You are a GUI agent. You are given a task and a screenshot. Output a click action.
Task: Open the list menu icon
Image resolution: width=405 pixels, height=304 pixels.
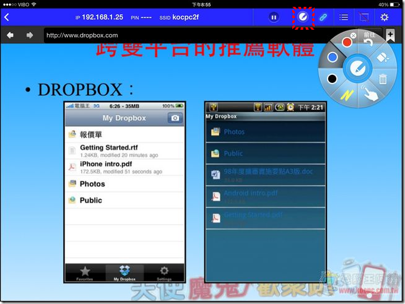(344, 17)
